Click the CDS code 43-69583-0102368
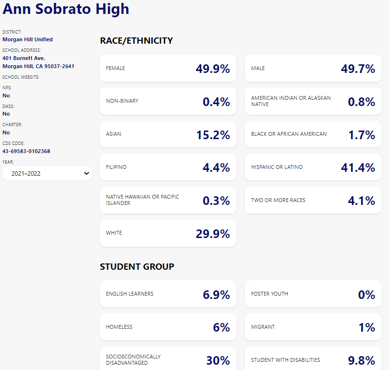The width and height of the screenshot is (390, 370). (26, 151)
